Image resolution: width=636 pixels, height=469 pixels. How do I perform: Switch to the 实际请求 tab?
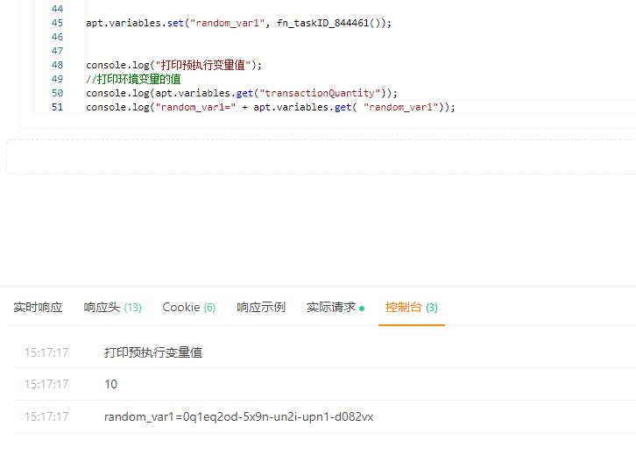click(335, 308)
